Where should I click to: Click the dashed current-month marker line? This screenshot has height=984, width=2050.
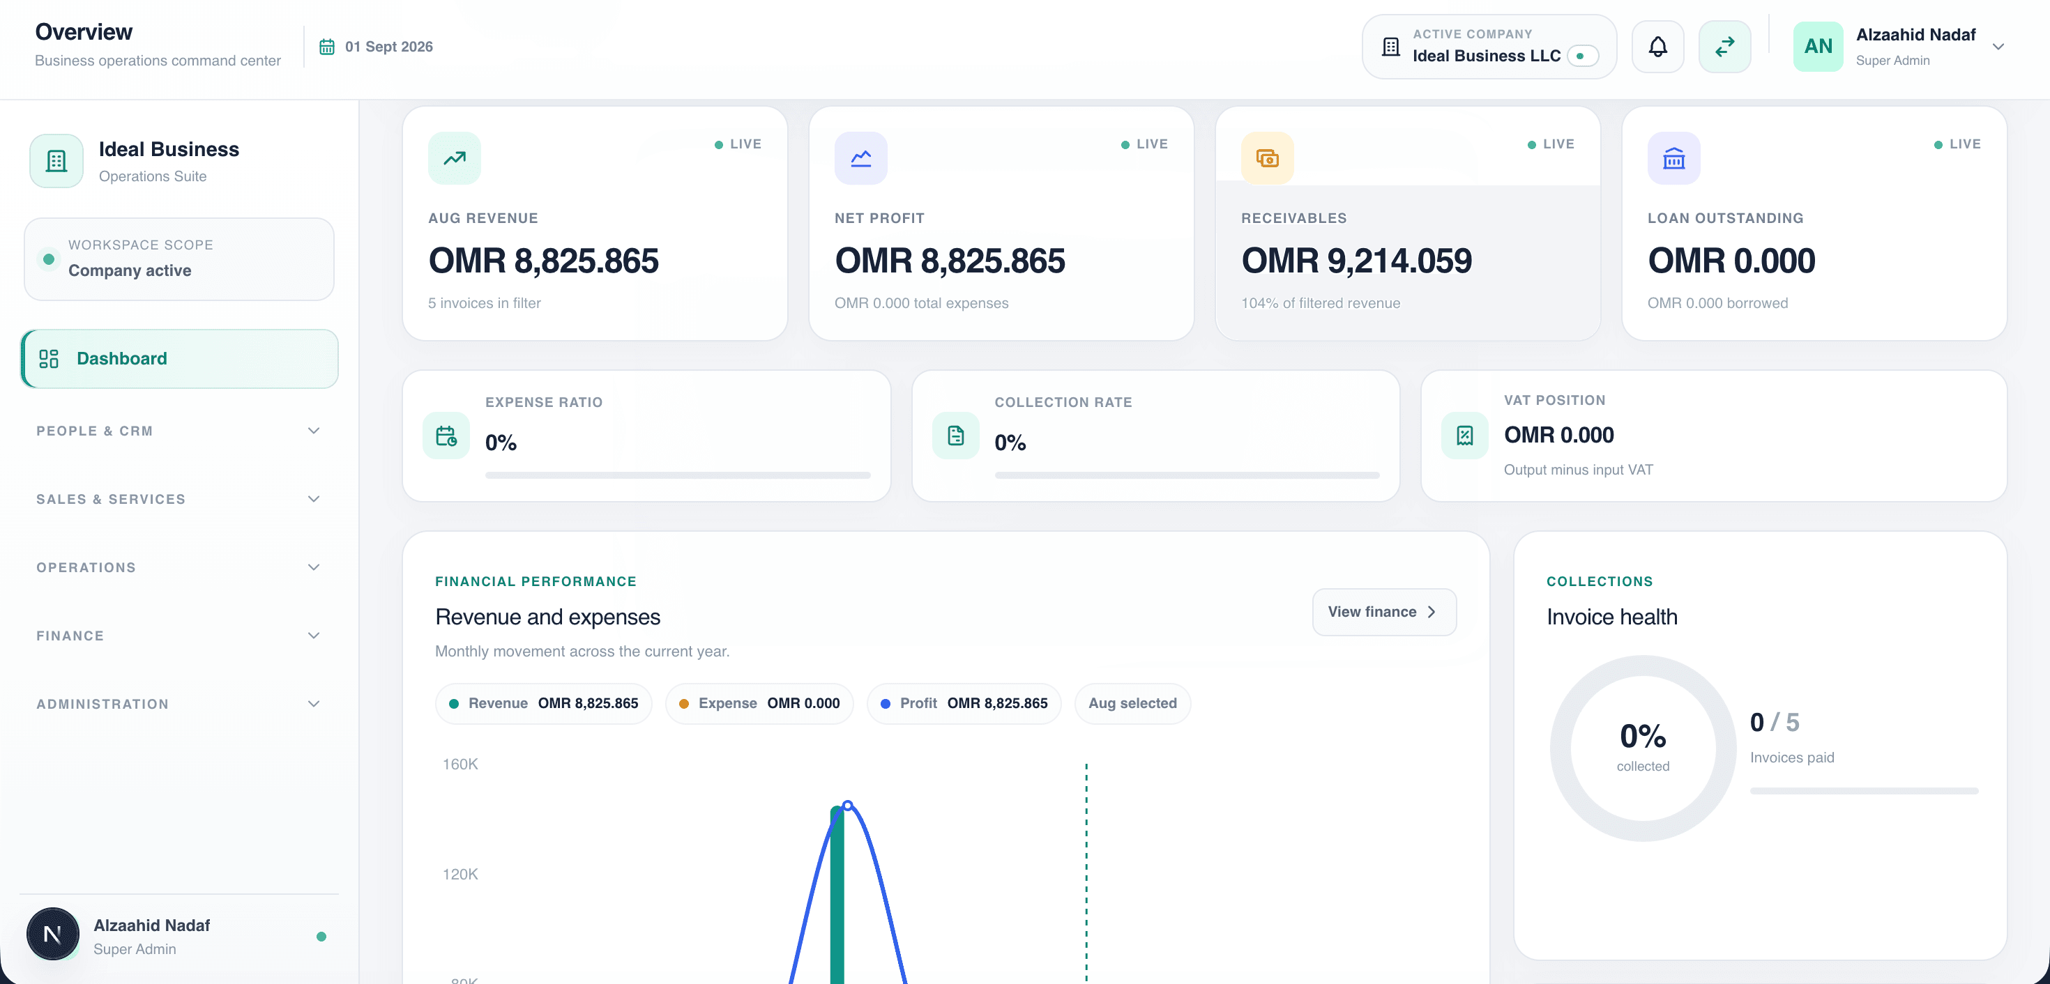[1086, 872]
